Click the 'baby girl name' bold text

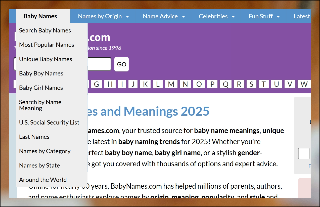(178, 153)
